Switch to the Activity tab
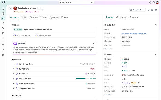The image size is (161, 100). pos(34,17)
